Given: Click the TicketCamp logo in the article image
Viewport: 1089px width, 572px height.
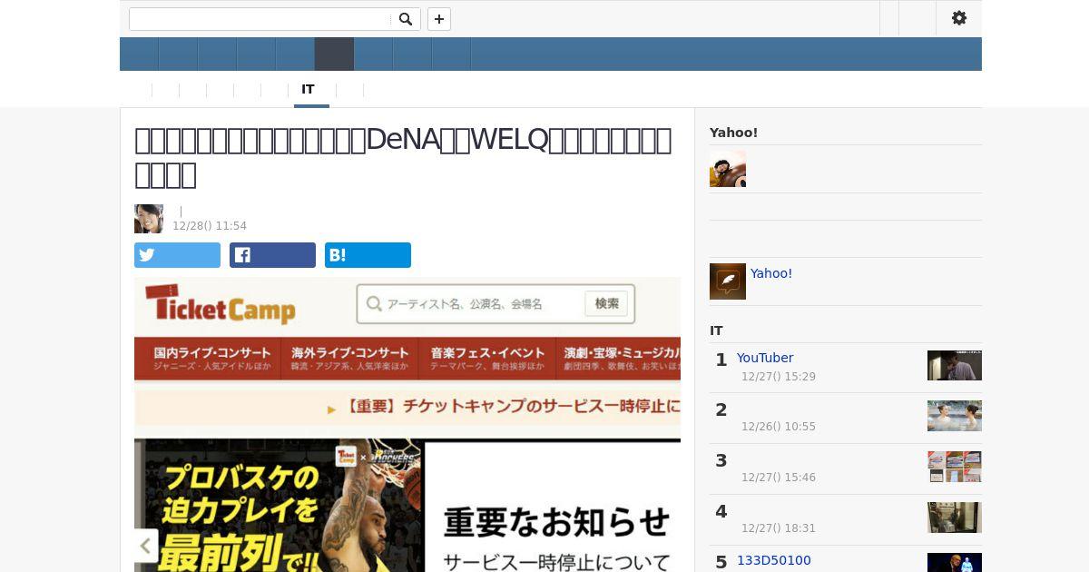Looking at the screenshot, I should point(221,304).
